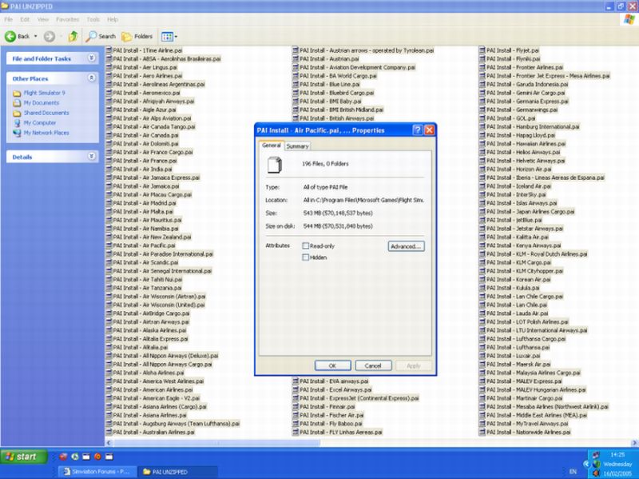Image resolution: width=639 pixels, height=479 pixels.
Task: Click the Properties dialog Help question-mark icon
Action: coord(418,130)
